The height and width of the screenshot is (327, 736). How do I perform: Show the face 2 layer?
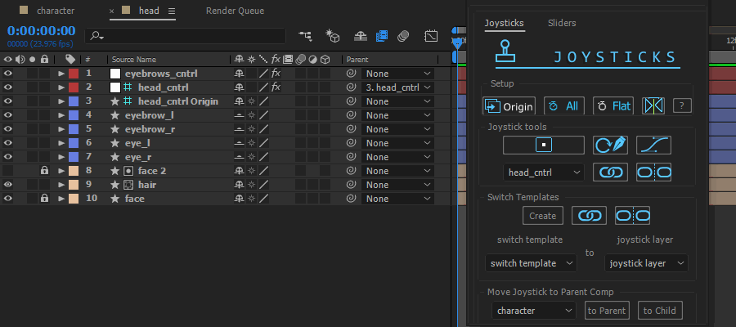pyautogui.click(x=8, y=171)
